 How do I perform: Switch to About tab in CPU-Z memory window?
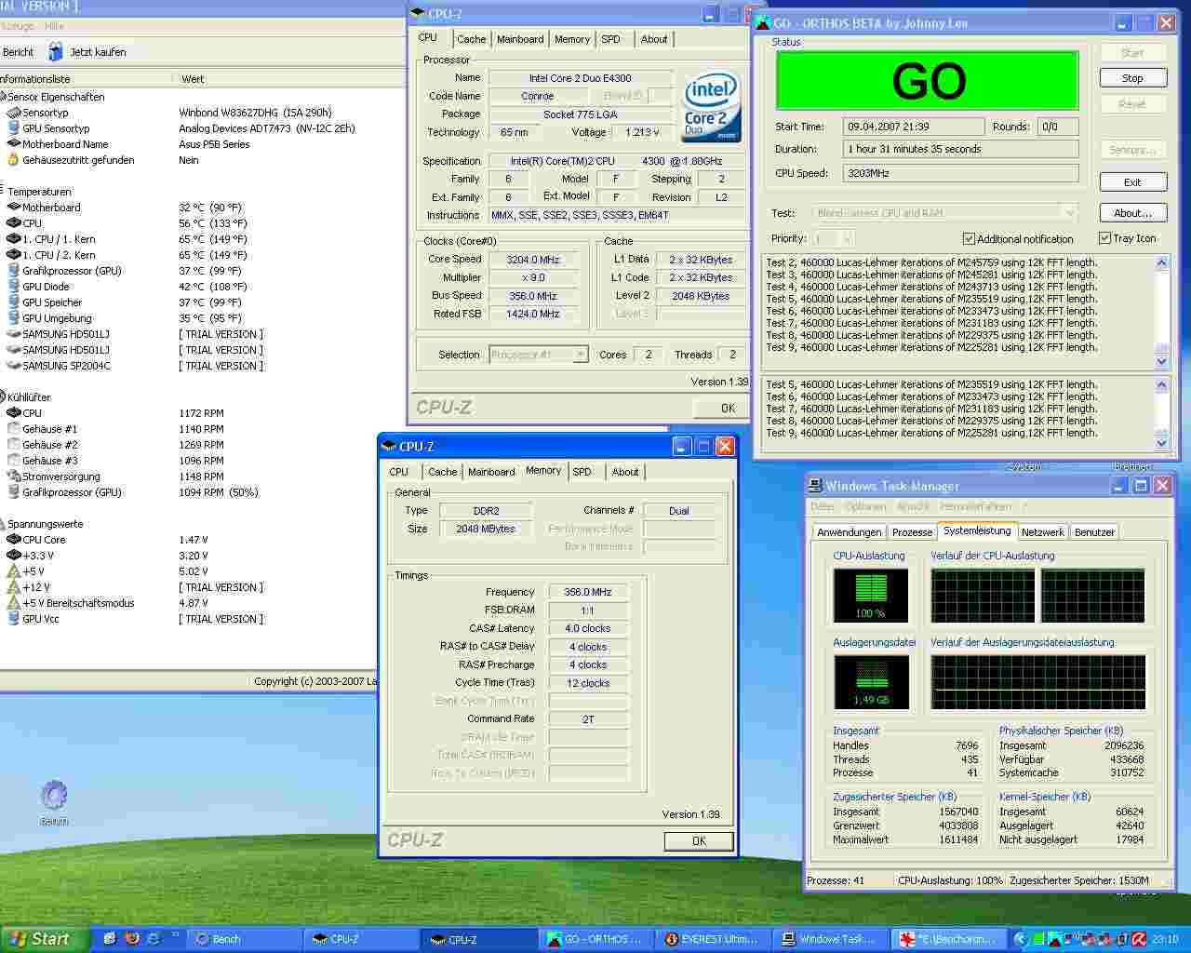tap(625, 472)
